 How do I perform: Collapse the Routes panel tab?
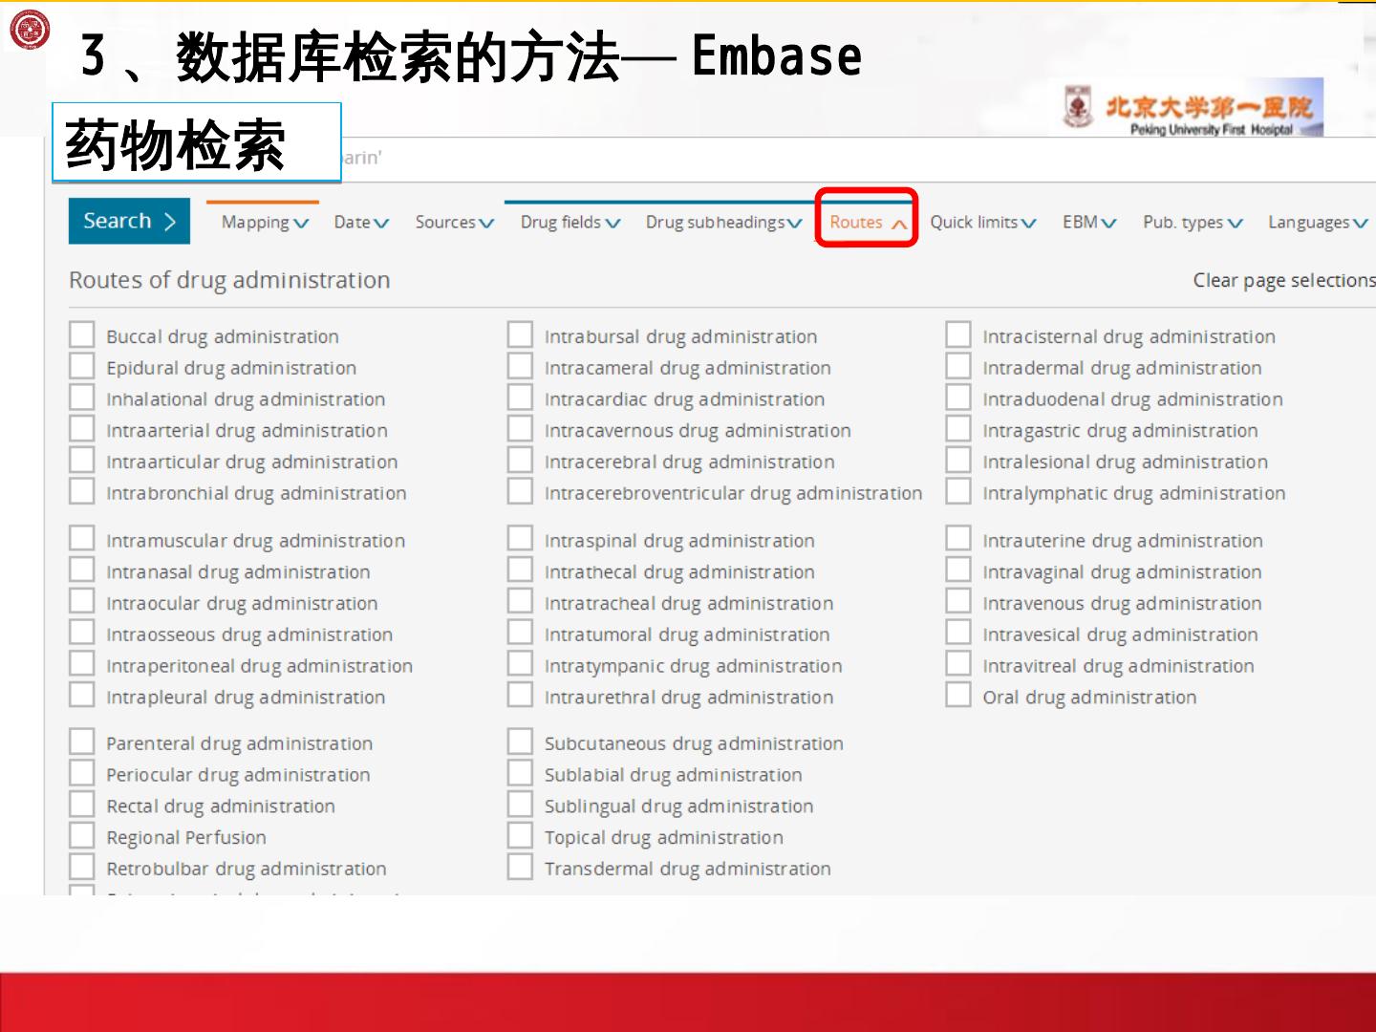click(868, 222)
